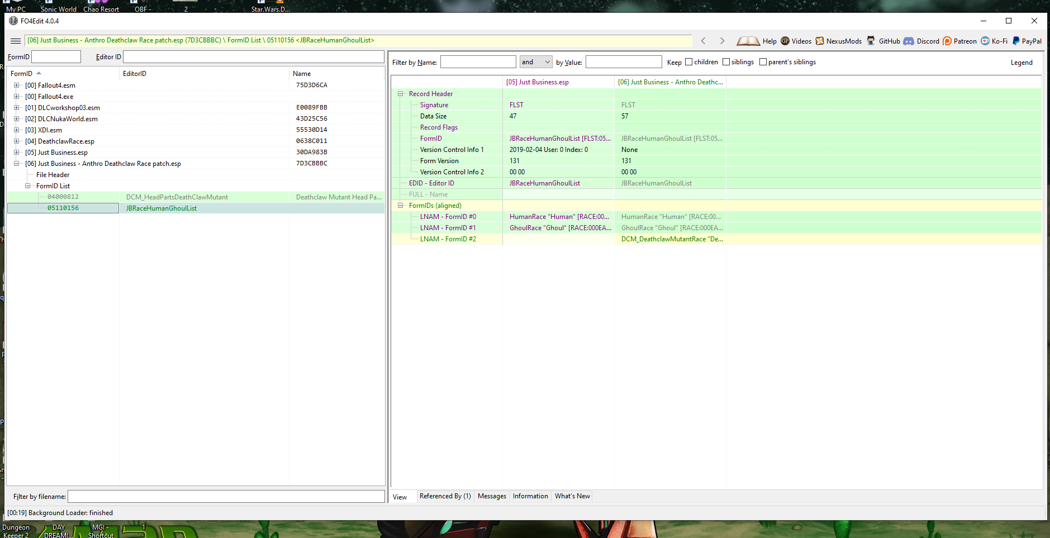Open Help book icon
The width and height of the screenshot is (1050, 538).
[748, 41]
